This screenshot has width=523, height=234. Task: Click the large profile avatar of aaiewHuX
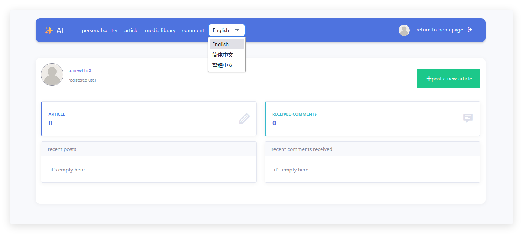[52, 75]
